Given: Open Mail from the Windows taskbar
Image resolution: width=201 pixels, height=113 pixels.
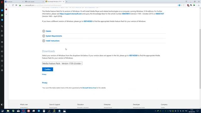Looking at the screenshot, I should click(18, 111).
